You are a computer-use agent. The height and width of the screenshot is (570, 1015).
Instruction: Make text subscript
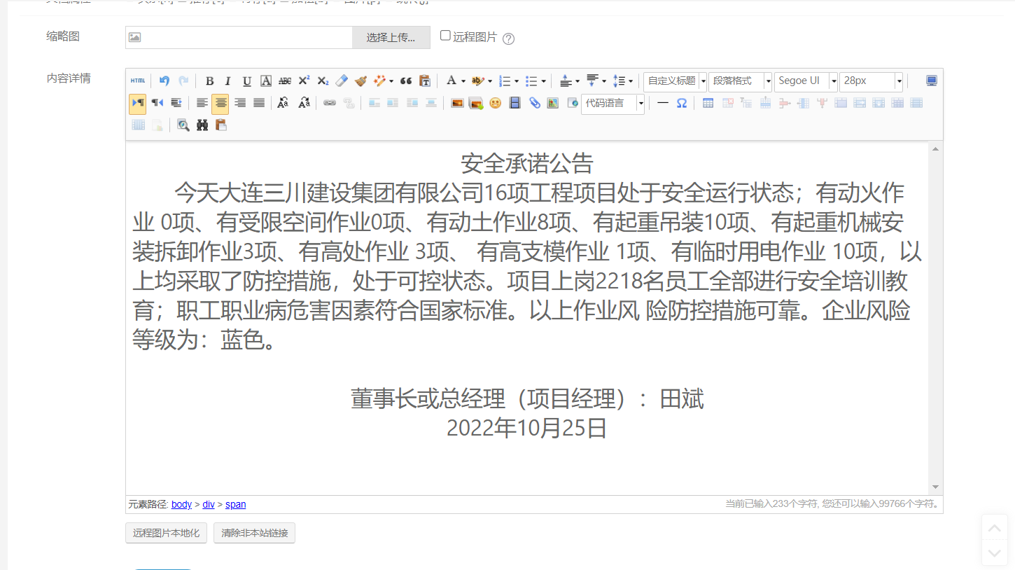(323, 81)
